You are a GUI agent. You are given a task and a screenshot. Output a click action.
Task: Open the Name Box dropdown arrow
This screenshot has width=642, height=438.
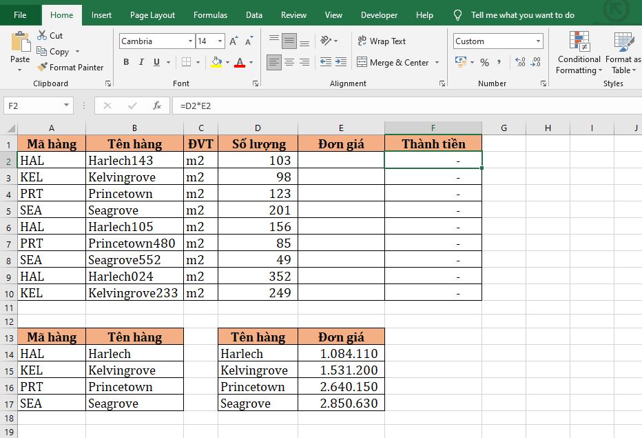[67, 106]
